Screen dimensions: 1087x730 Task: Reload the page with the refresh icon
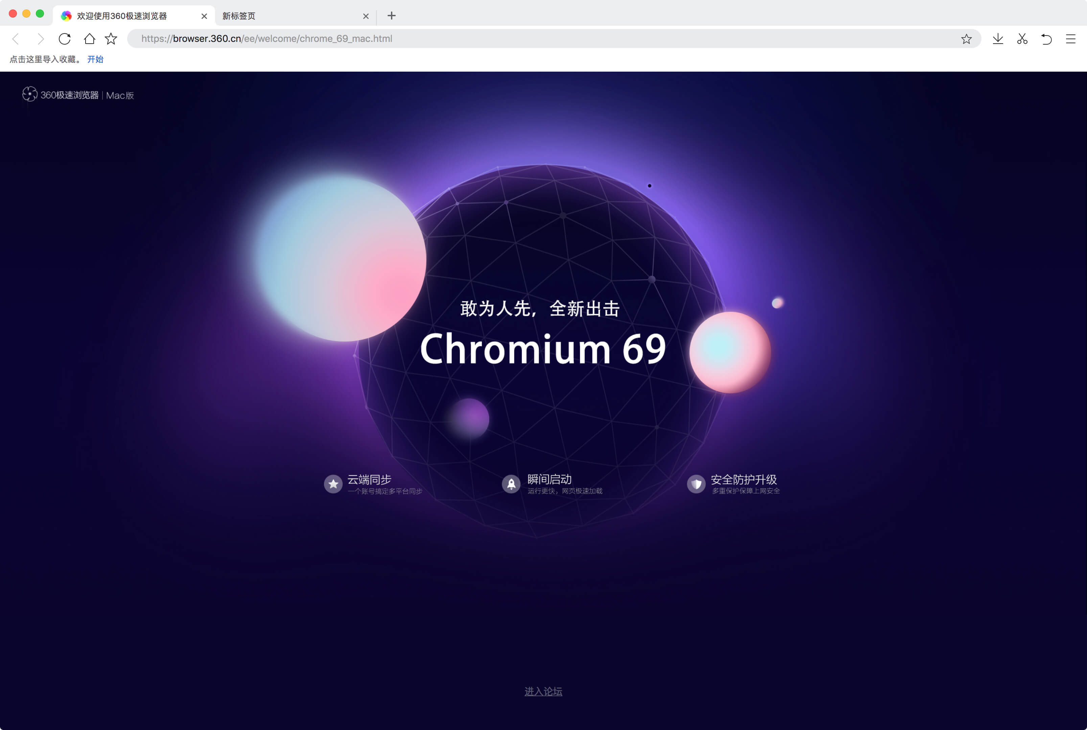coord(65,39)
